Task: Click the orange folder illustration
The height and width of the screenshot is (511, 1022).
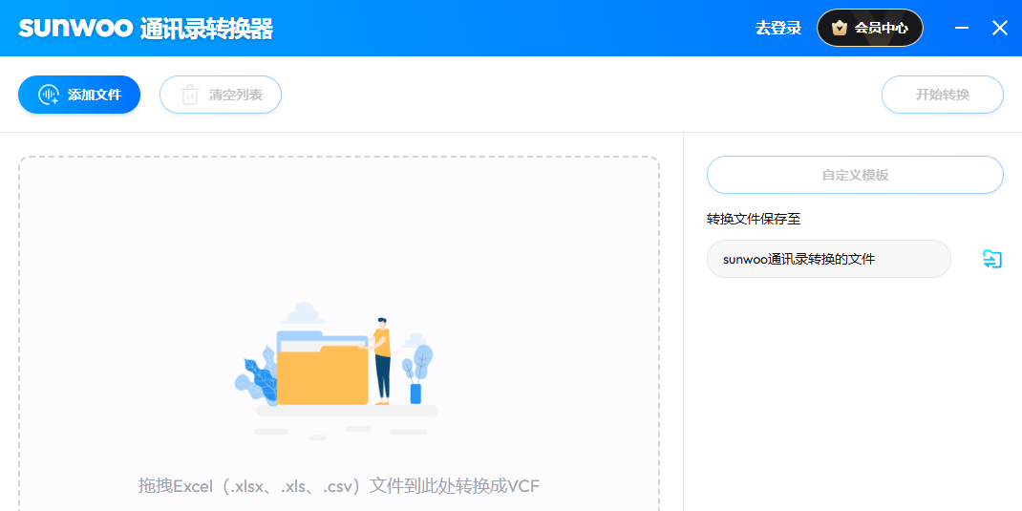Action: pyautogui.click(x=322, y=374)
